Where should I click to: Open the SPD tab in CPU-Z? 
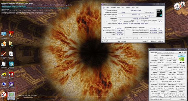[x=123, y=7]
